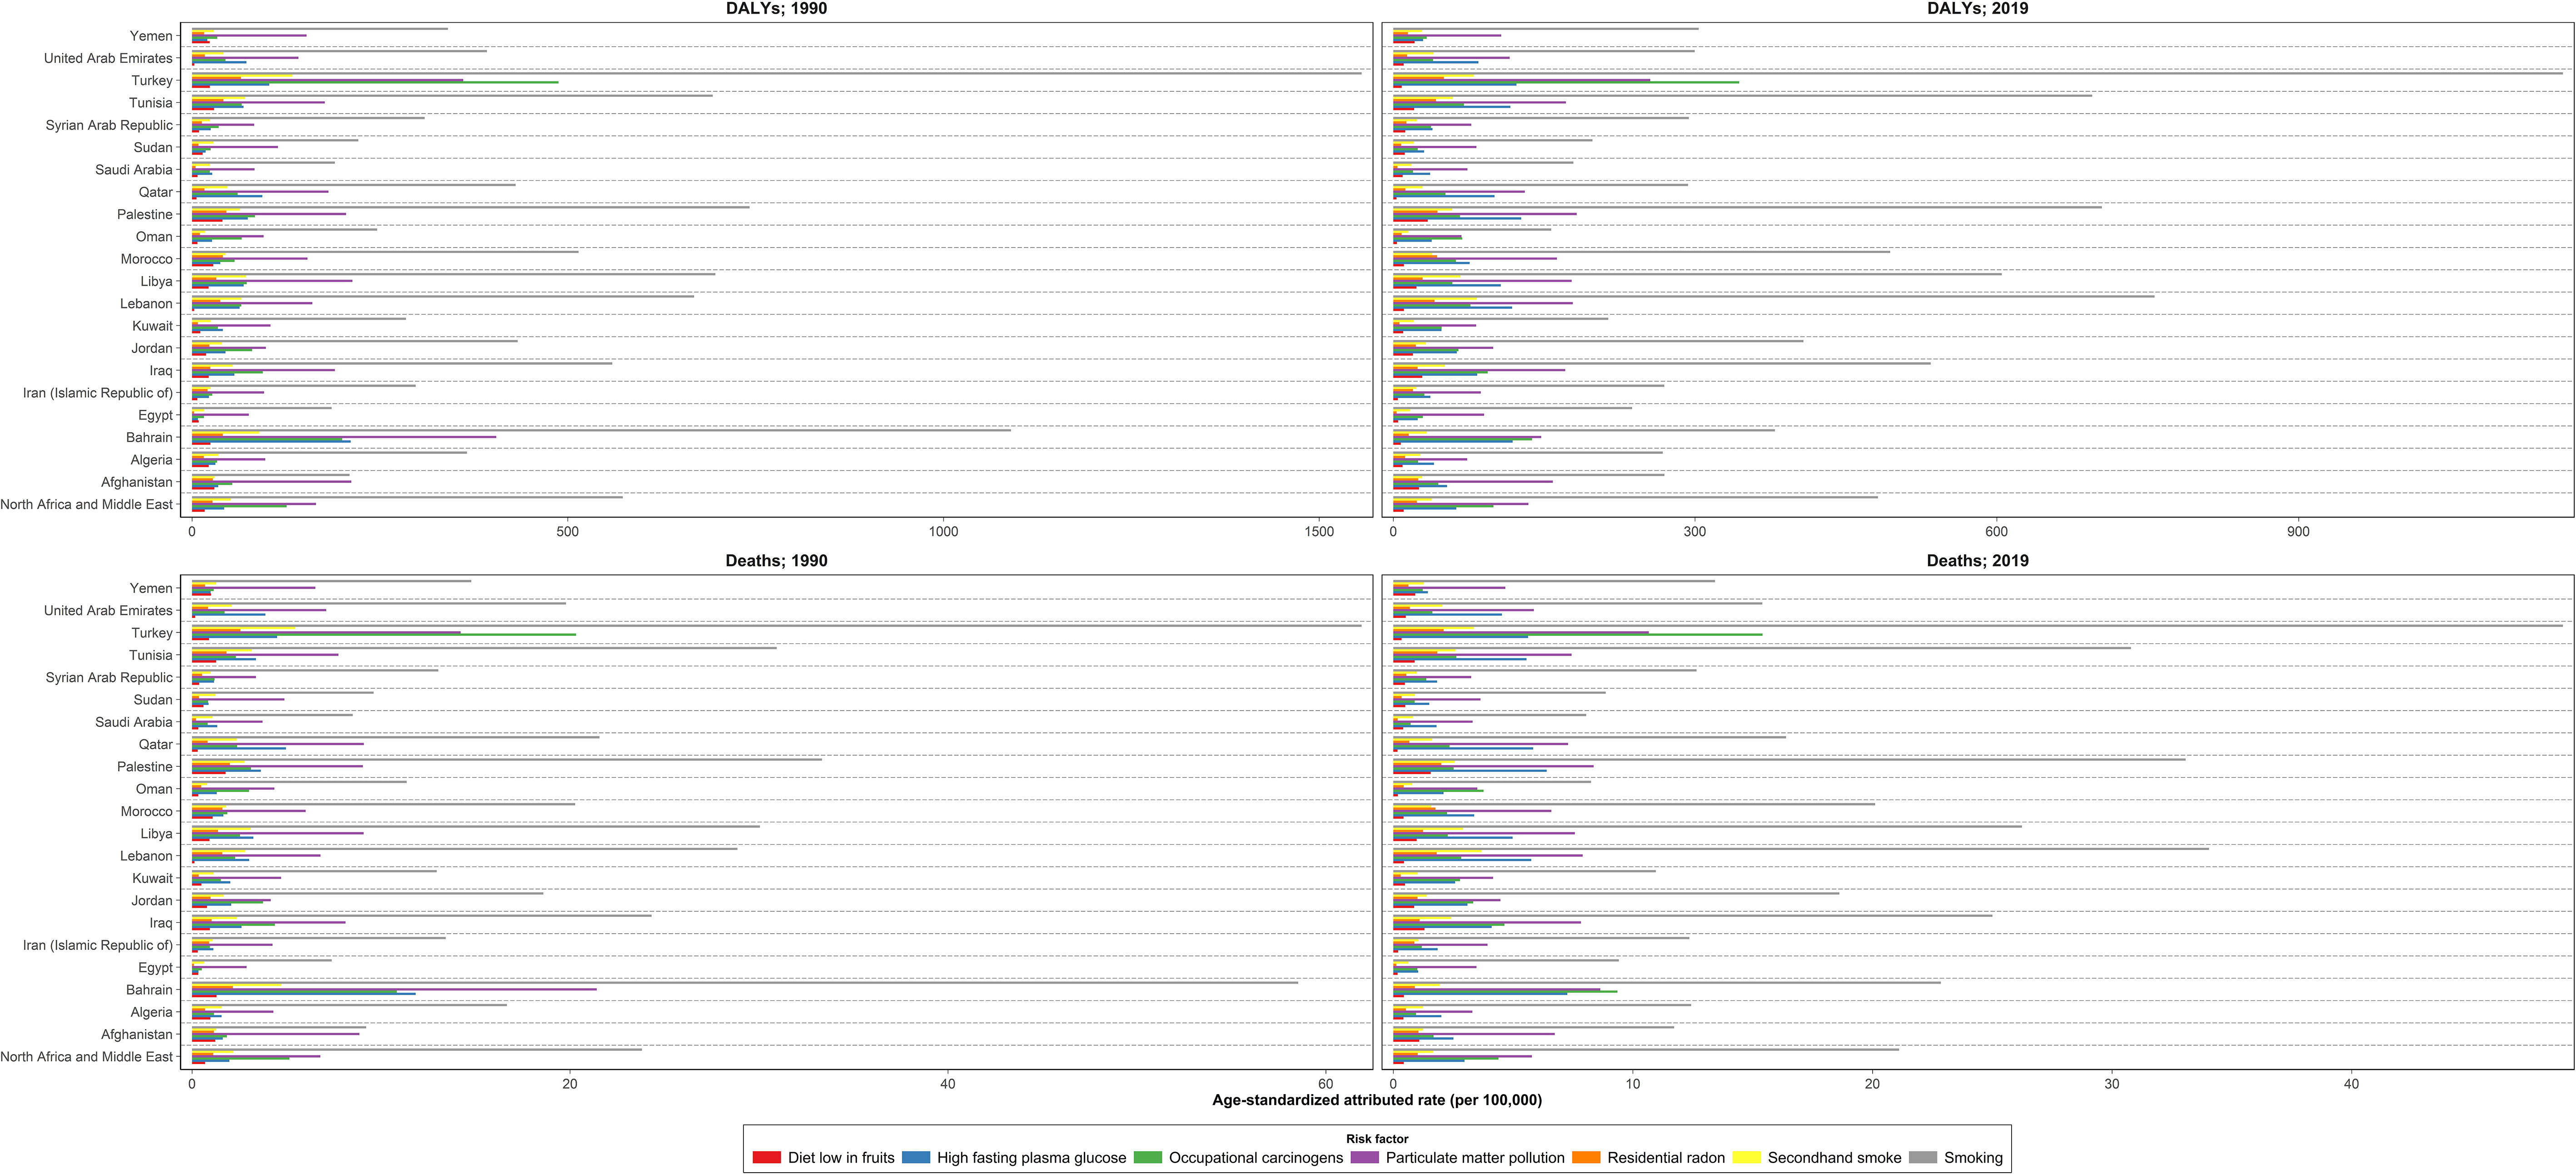Screen dimensions: 2576x1174
Task: Click 'Palestine' label beside the DALYs 1990 chart
Action: 145,214
